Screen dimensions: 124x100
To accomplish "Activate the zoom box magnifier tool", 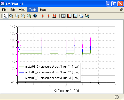I will coord(17,16).
